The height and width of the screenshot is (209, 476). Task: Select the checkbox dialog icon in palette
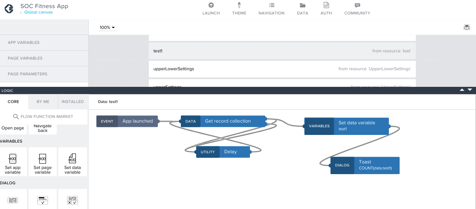(72, 200)
